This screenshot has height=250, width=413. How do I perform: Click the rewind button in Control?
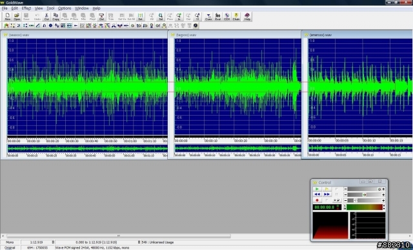click(317, 194)
